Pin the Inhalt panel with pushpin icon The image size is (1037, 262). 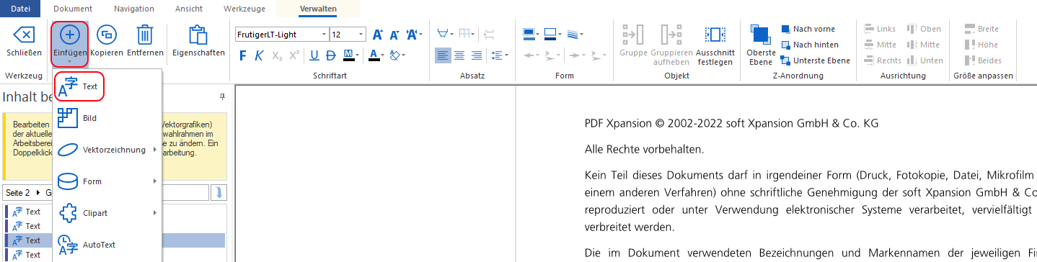point(222,96)
